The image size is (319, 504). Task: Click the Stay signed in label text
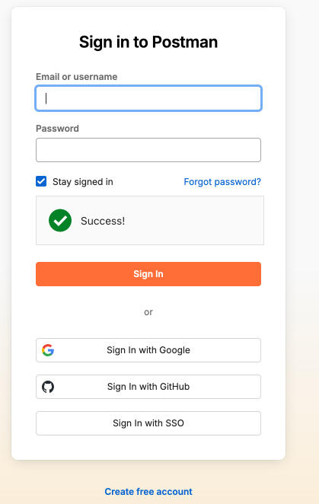pos(83,182)
